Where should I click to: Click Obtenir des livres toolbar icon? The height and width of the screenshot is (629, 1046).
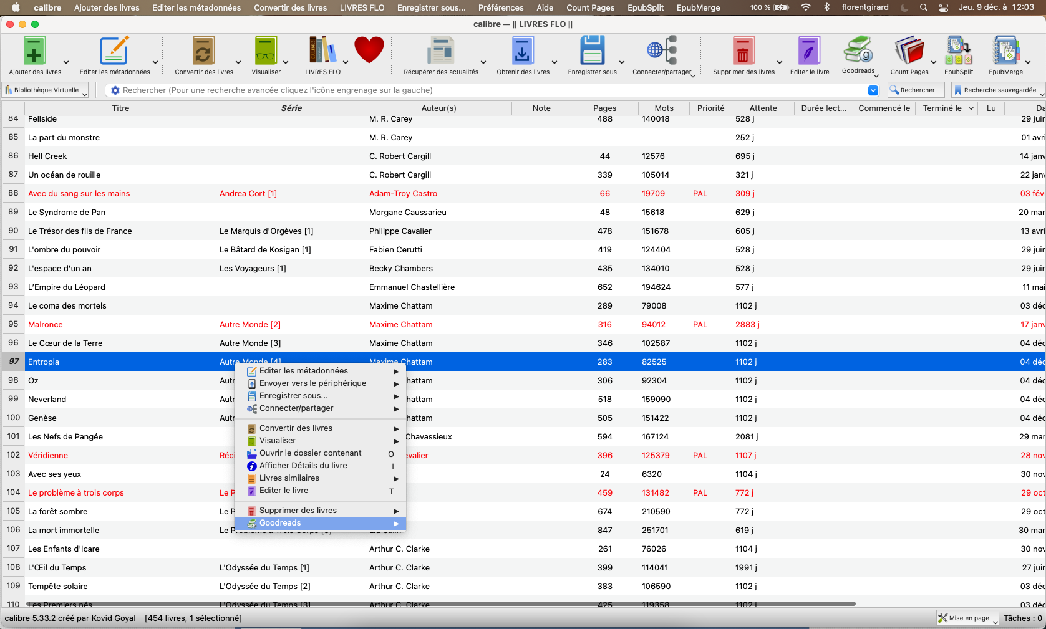click(523, 50)
